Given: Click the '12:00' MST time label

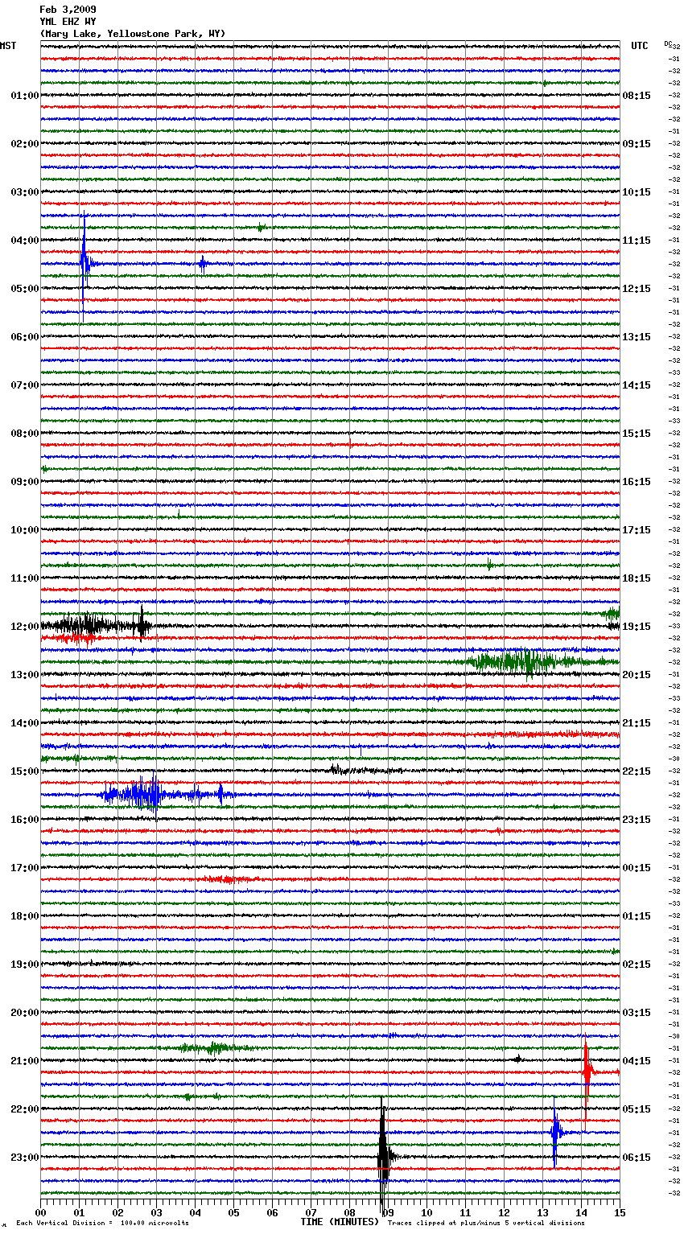Looking at the screenshot, I should 24,627.
